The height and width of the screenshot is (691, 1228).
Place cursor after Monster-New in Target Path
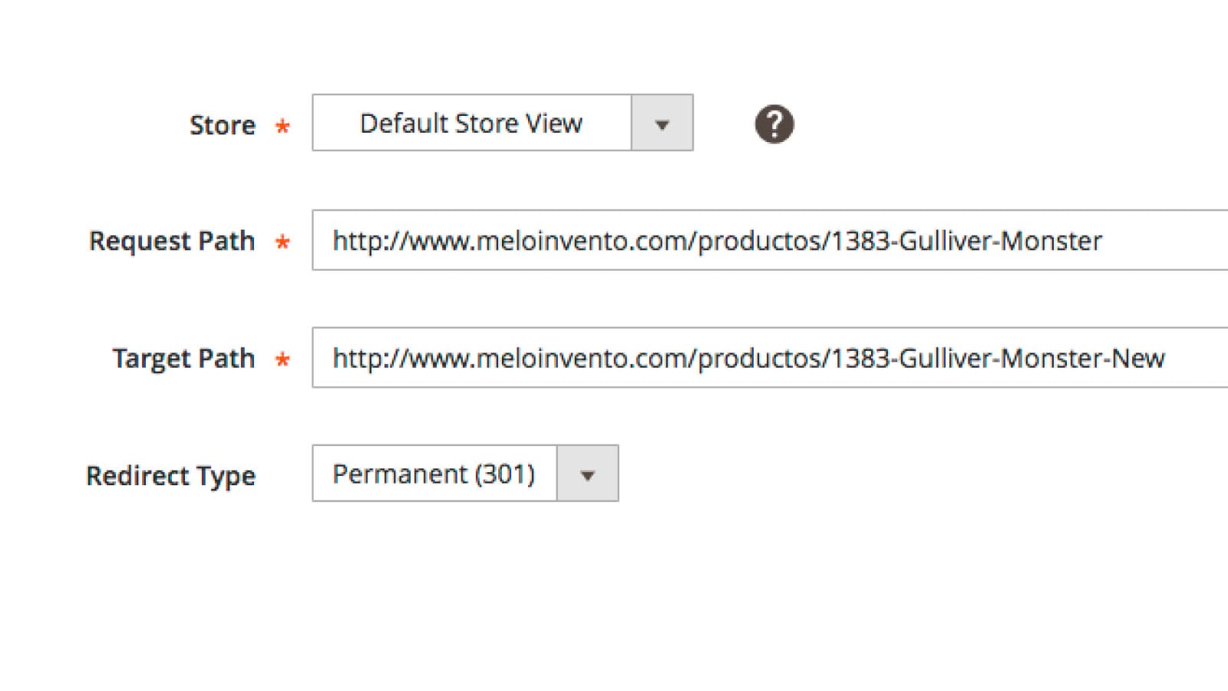pos(1167,359)
